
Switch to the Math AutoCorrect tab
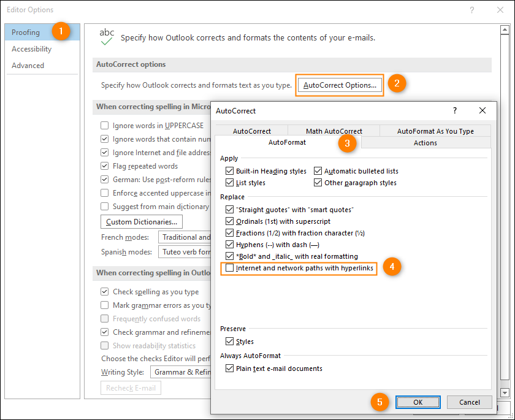click(x=334, y=131)
